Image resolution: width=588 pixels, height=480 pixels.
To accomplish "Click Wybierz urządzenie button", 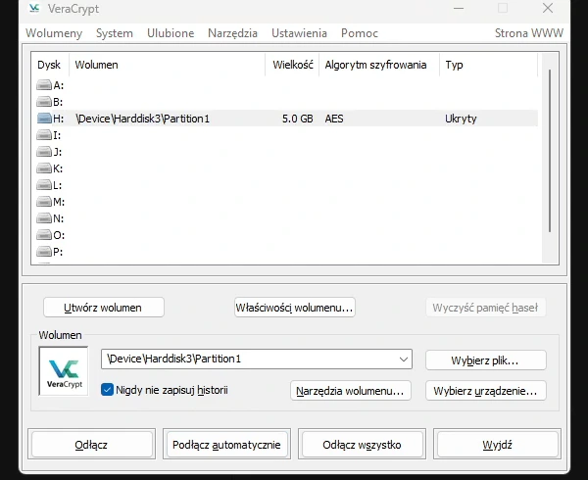I will click(x=486, y=391).
